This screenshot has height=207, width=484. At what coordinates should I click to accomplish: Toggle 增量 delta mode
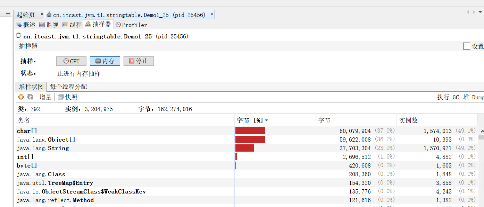pos(45,97)
